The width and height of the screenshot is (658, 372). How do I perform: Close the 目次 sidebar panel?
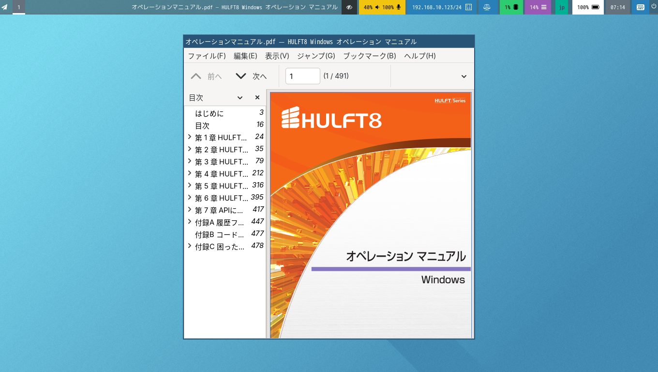pos(257,98)
